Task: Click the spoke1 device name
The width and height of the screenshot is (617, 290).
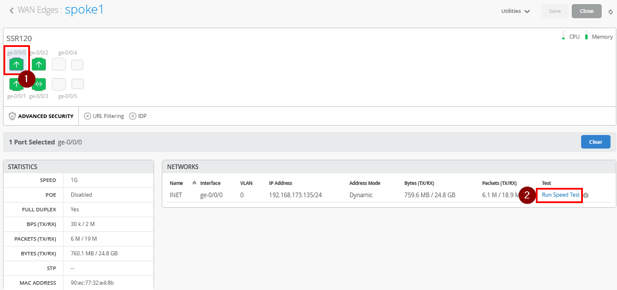Action: tap(84, 10)
